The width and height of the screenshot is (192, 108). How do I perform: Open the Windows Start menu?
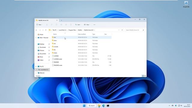[84, 106]
